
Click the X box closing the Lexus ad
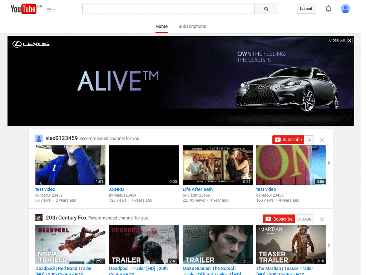(x=350, y=40)
